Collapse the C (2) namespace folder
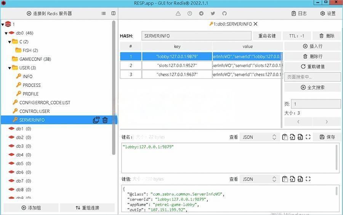The width and height of the screenshot is (343, 215). click(x=10, y=42)
